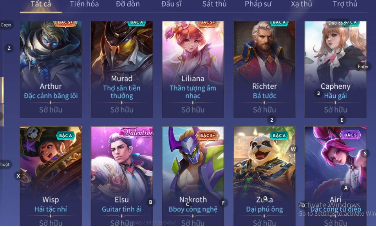The image size is (376, 227).
Task: Open the Tiến hóa tab
Action: pyautogui.click(x=84, y=4)
